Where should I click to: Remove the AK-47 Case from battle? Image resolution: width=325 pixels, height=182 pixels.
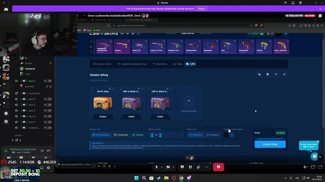coord(113,89)
